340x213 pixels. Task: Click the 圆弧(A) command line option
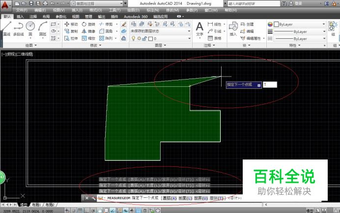point(170,198)
